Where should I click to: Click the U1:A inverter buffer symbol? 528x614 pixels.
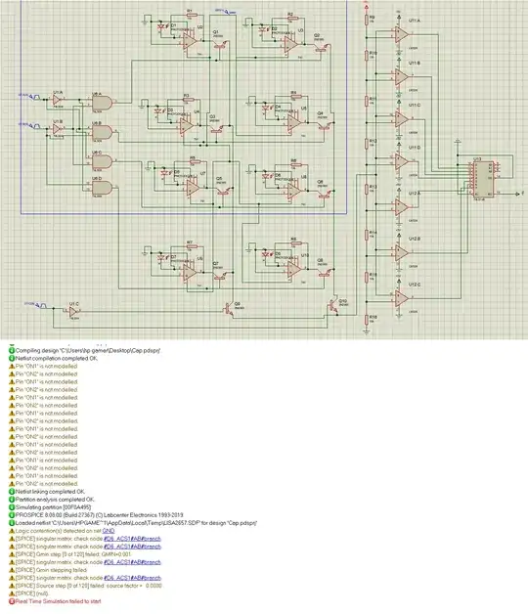58,100
